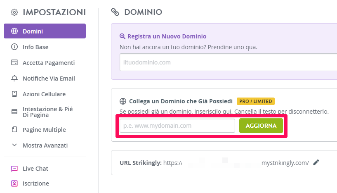Click the Impostazioni gear icon

point(14,12)
